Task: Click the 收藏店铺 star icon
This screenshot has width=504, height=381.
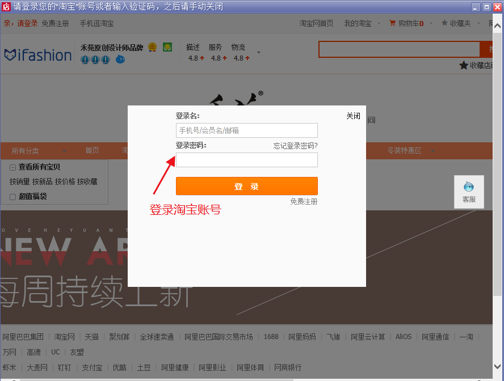Action: click(464, 66)
